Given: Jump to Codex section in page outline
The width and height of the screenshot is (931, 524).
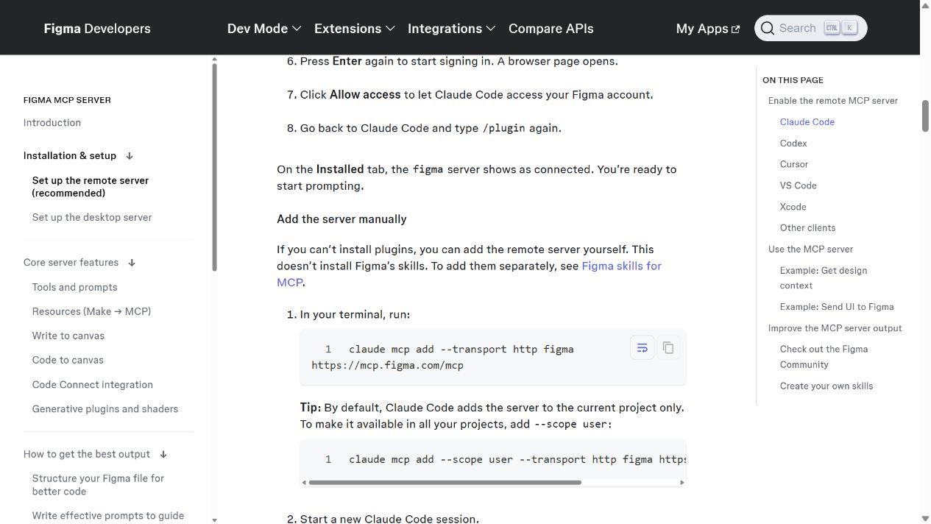Looking at the screenshot, I should tap(793, 144).
